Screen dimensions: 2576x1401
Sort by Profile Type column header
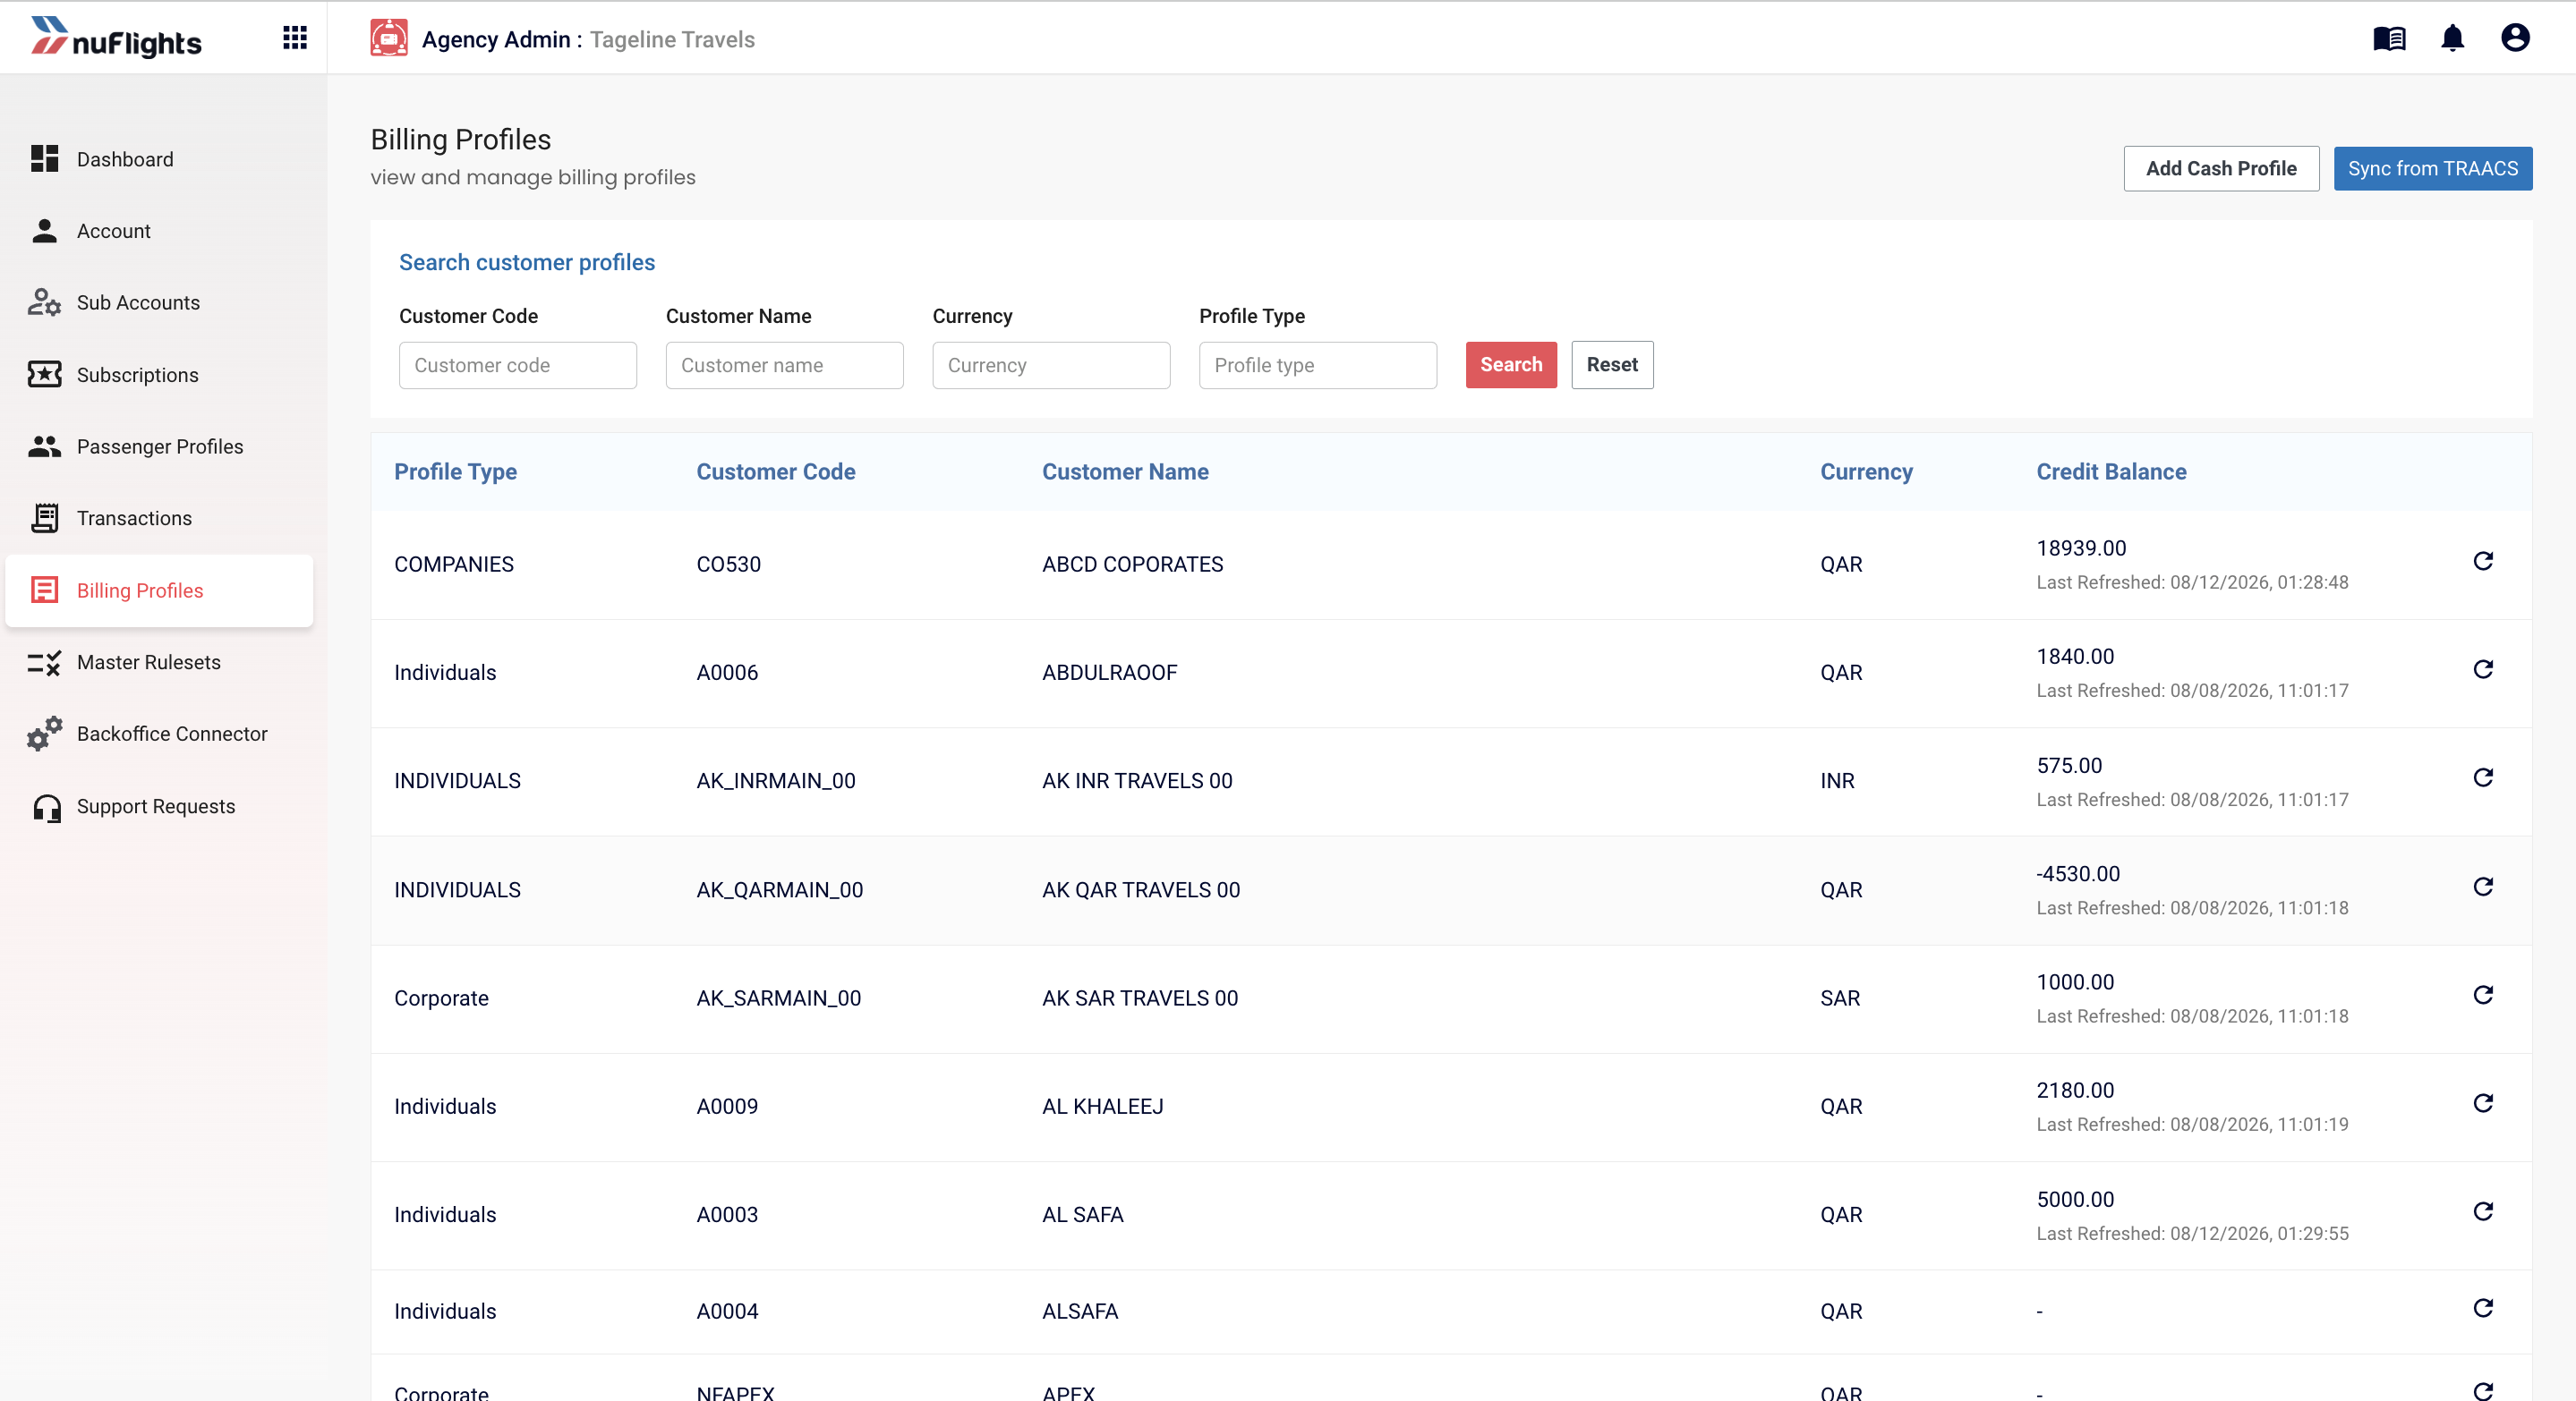[455, 471]
